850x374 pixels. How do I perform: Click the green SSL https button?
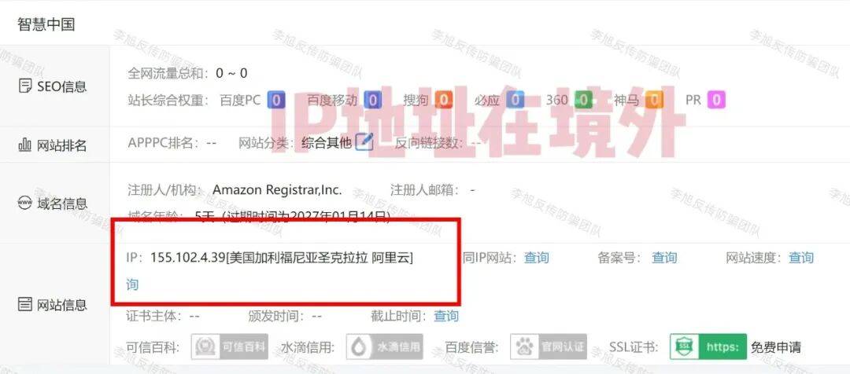point(708,347)
